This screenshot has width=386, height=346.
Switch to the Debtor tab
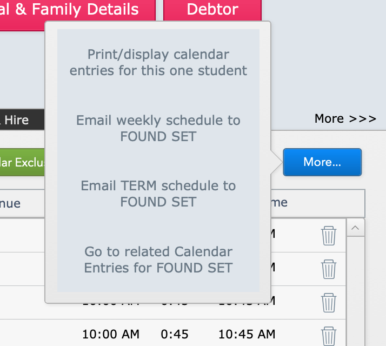(x=212, y=10)
